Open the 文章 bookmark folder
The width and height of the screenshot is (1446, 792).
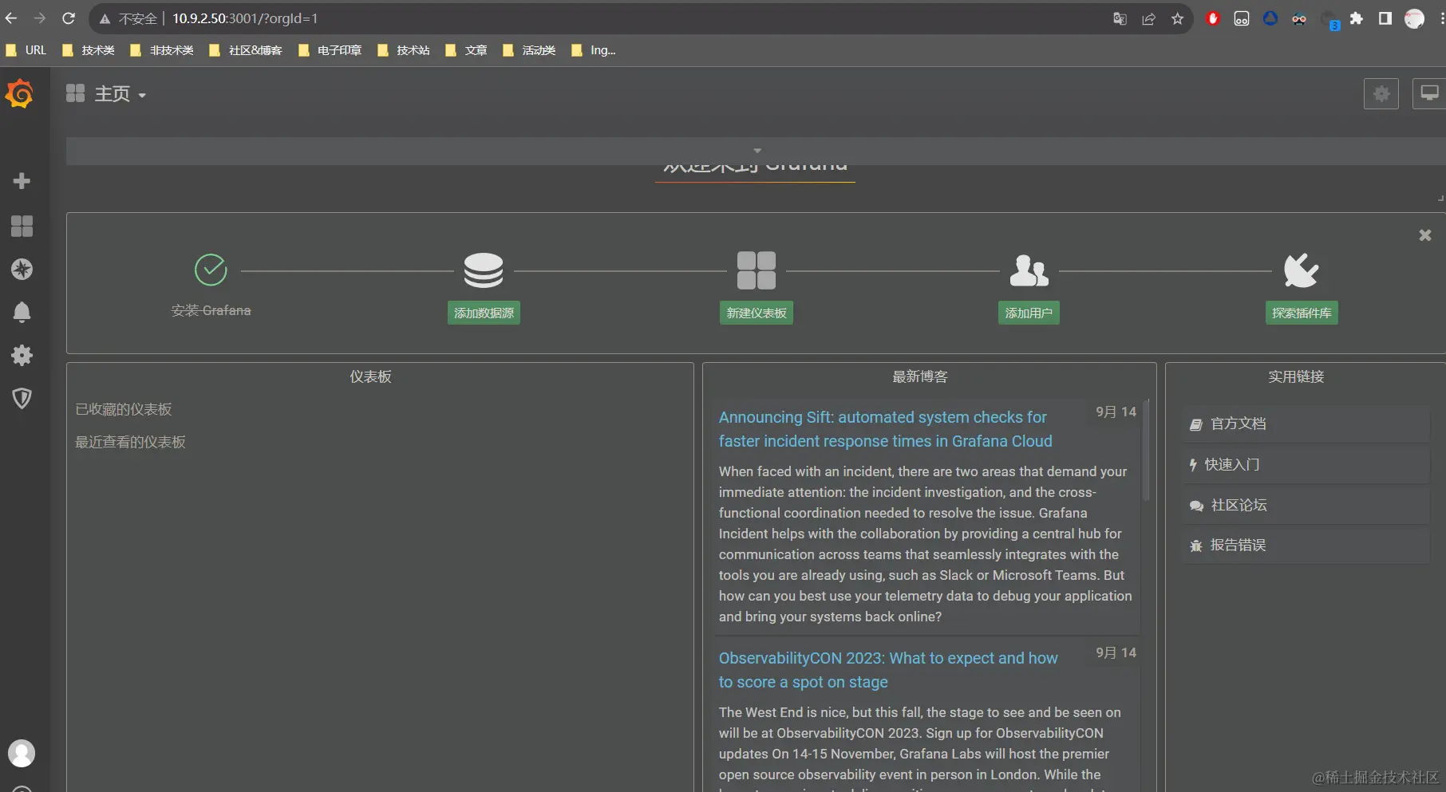[466, 50]
